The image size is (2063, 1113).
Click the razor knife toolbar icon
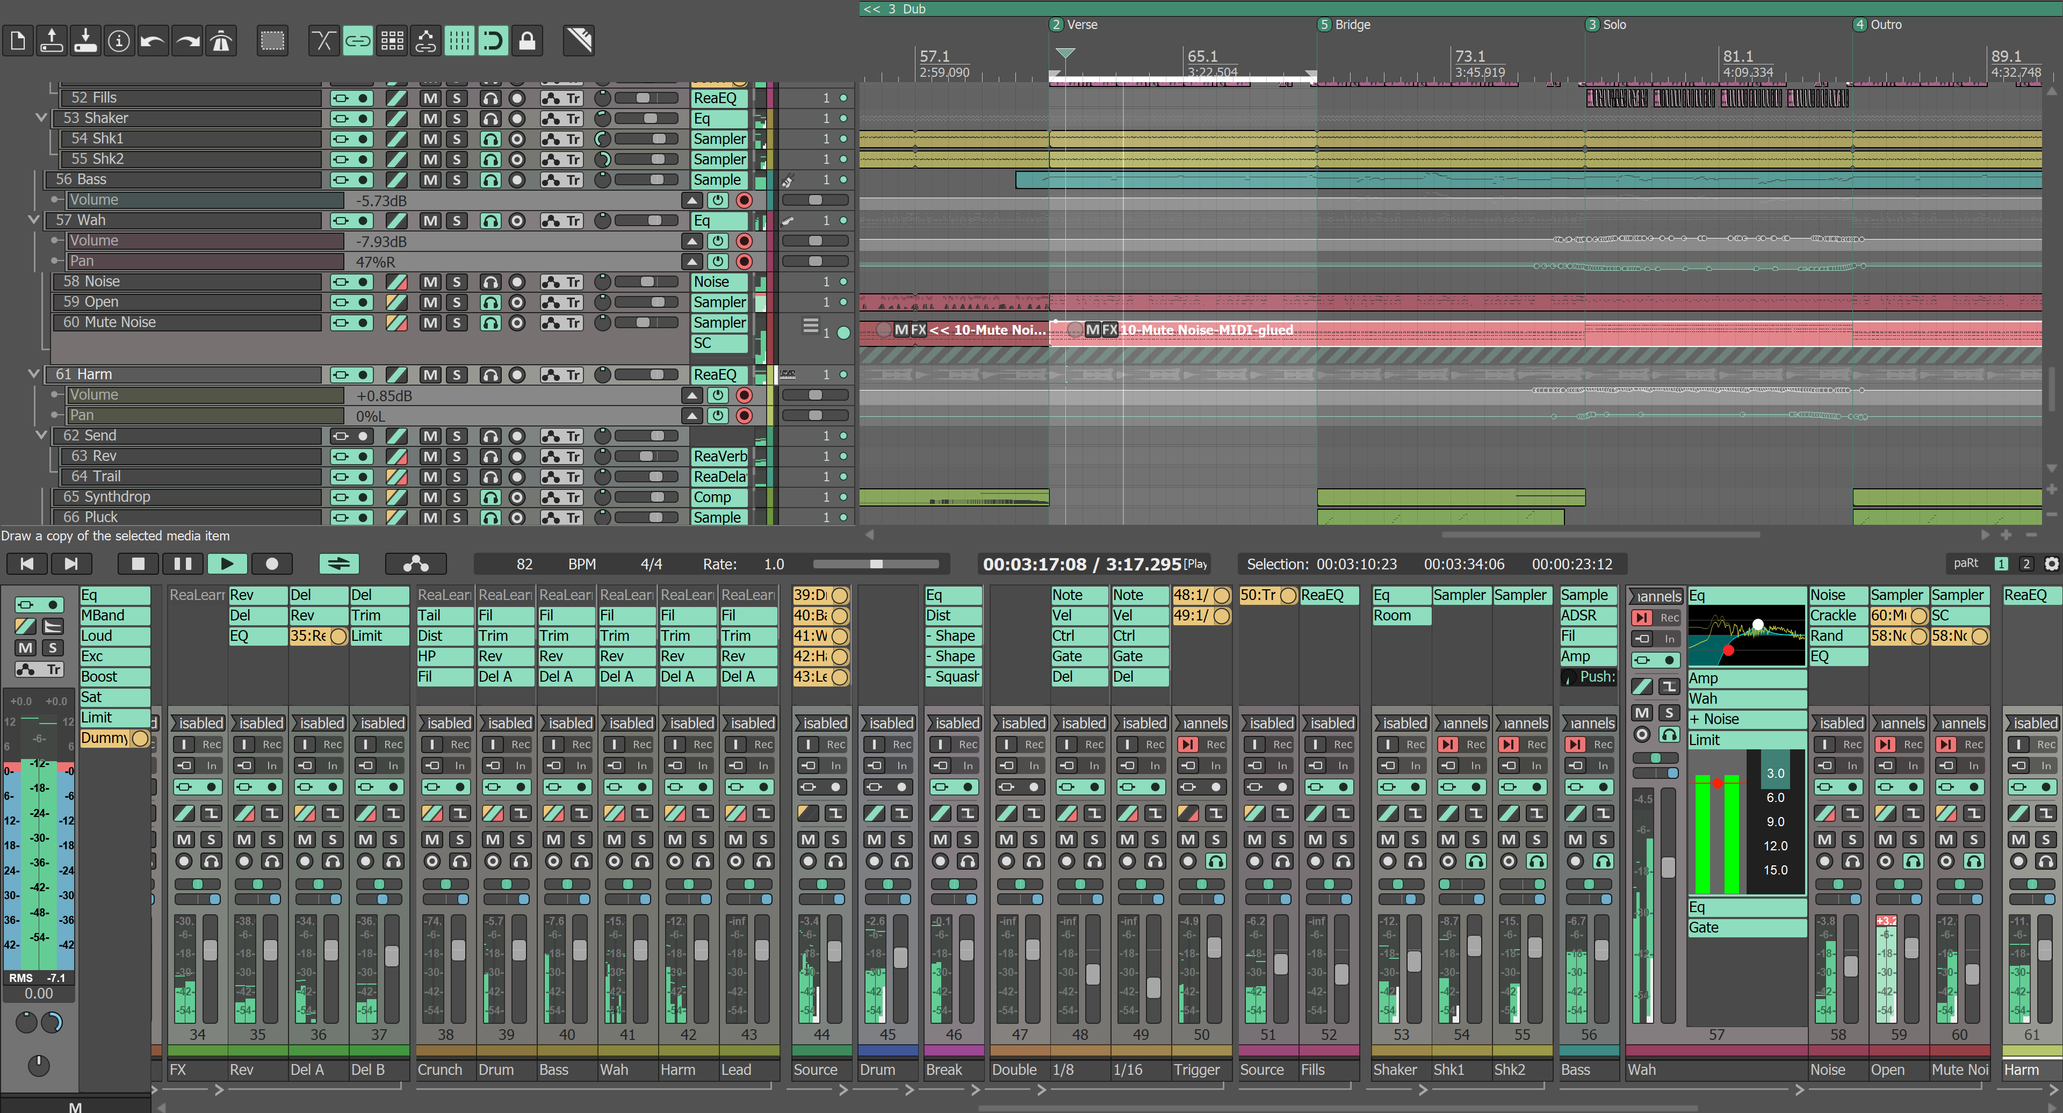pos(578,40)
